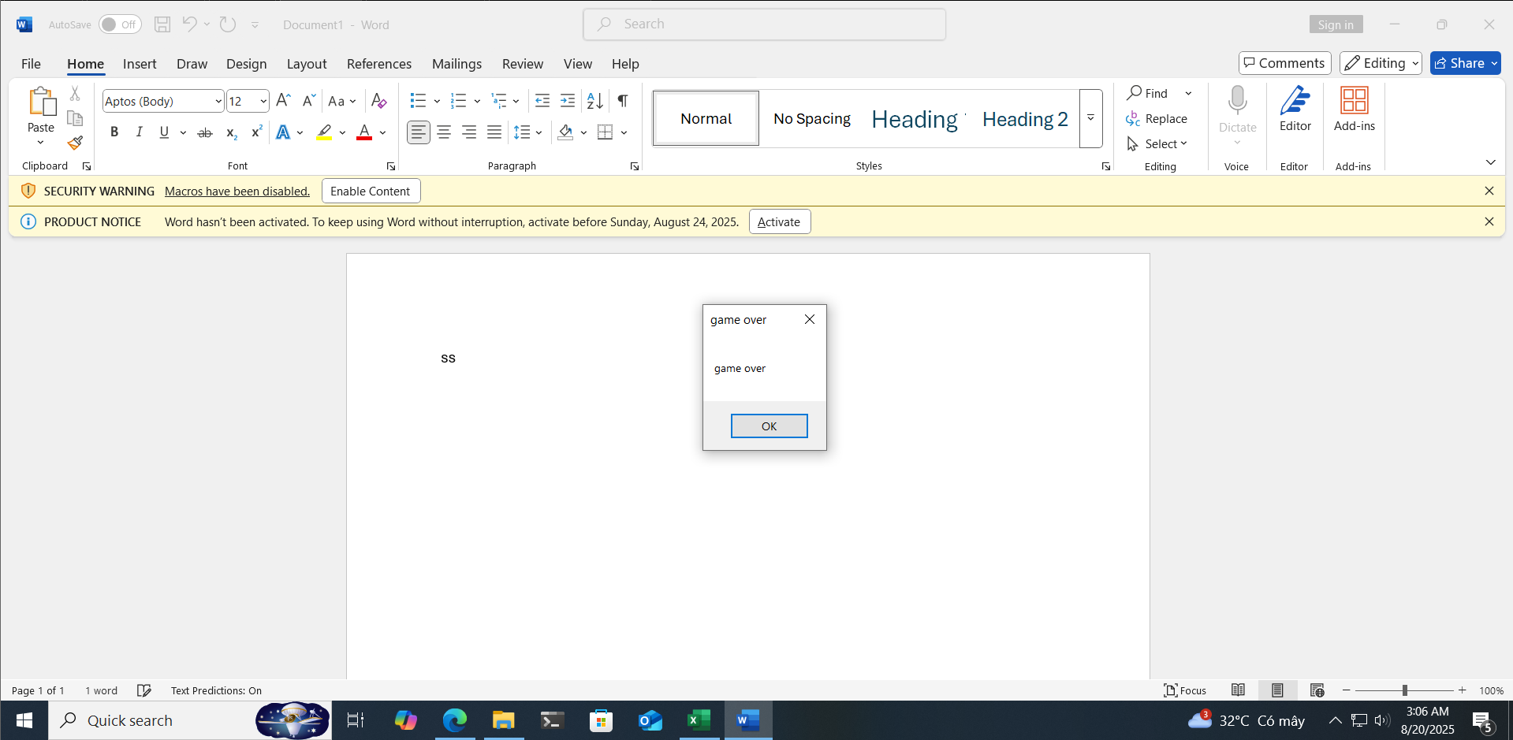The width and height of the screenshot is (1513, 740).
Task: Increase font size with grow icon
Action: [x=284, y=100]
